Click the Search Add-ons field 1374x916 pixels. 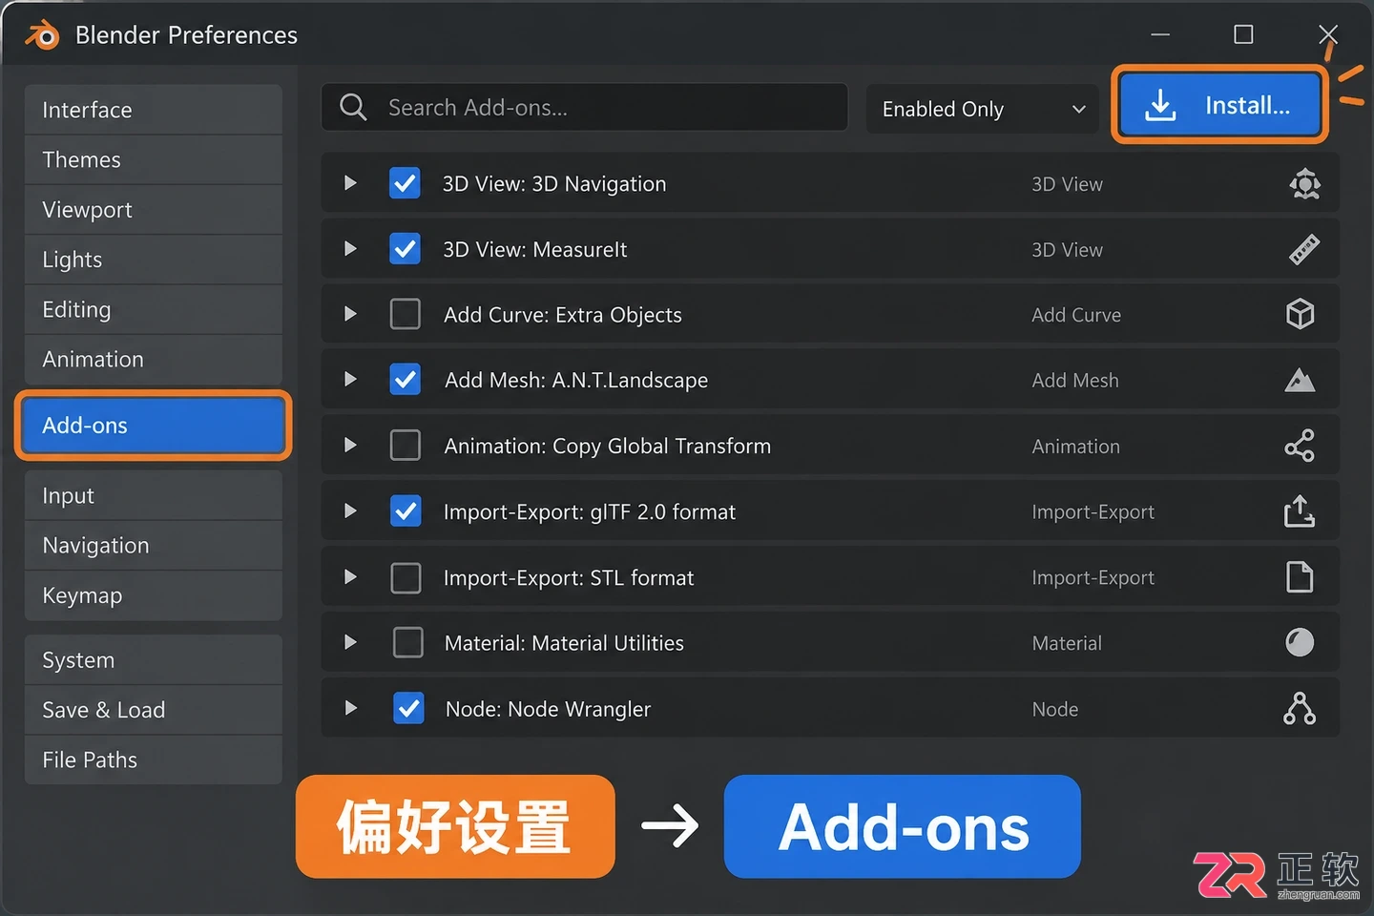[585, 107]
